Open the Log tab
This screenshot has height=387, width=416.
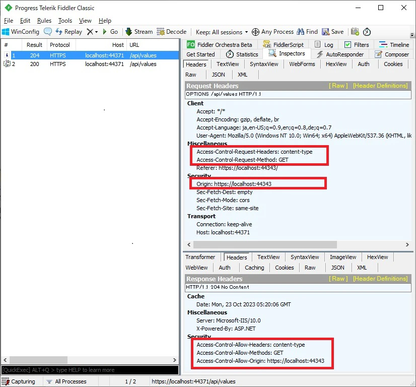(x=324, y=44)
